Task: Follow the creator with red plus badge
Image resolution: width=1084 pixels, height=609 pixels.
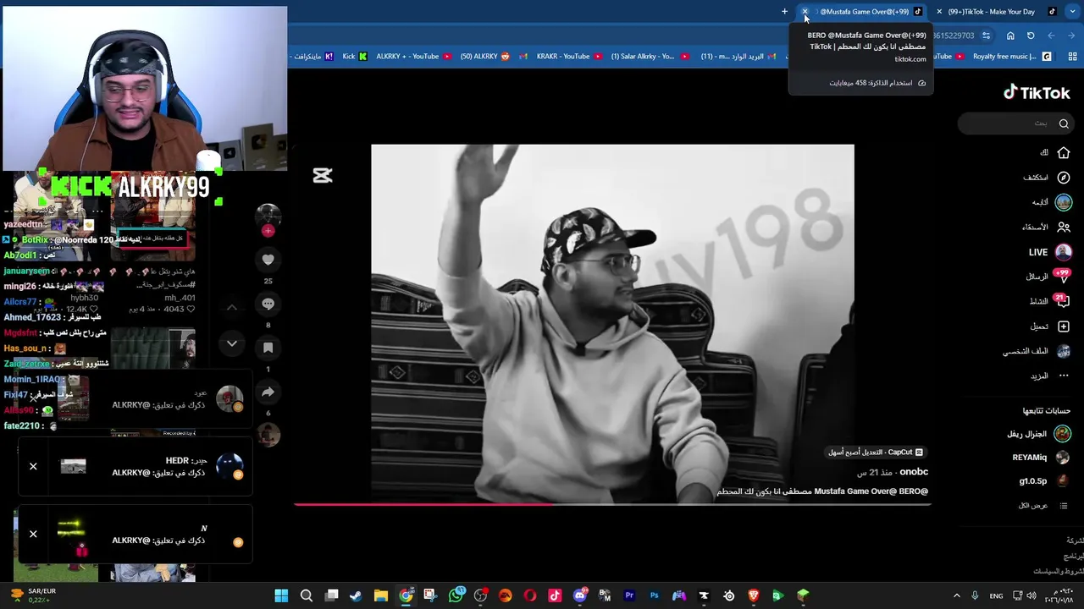Action: coord(268,230)
